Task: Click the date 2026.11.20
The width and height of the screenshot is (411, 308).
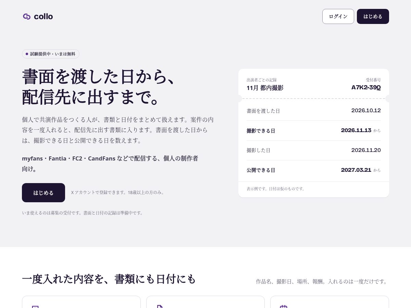Action: pos(366,150)
